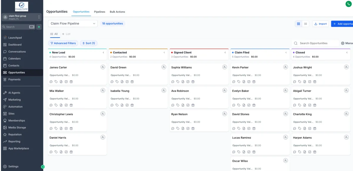Open Settings gear in sidebar
Screen dimensions: 353x171
(5, 166)
